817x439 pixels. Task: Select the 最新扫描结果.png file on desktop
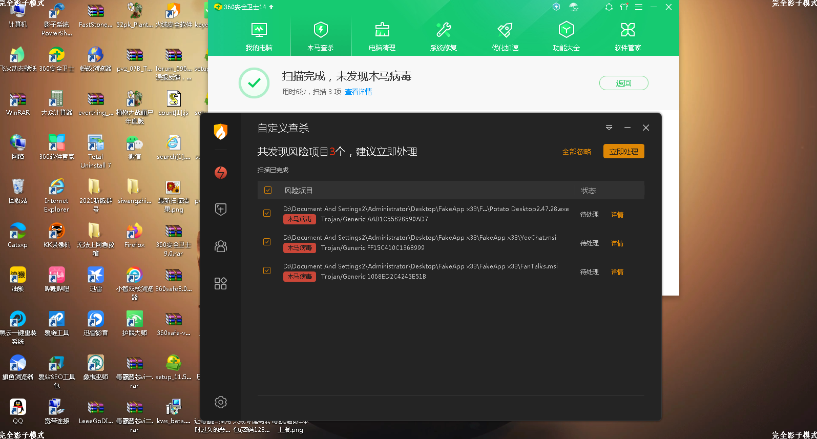(174, 196)
